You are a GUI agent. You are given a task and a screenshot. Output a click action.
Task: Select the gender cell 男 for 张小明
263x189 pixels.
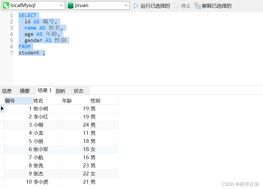tap(104, 109)
